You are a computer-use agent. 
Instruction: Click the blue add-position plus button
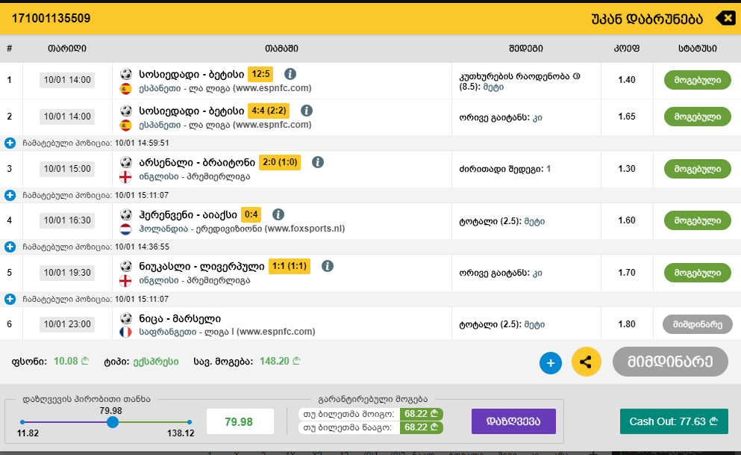pyautogui.click(x=551, y=363)
